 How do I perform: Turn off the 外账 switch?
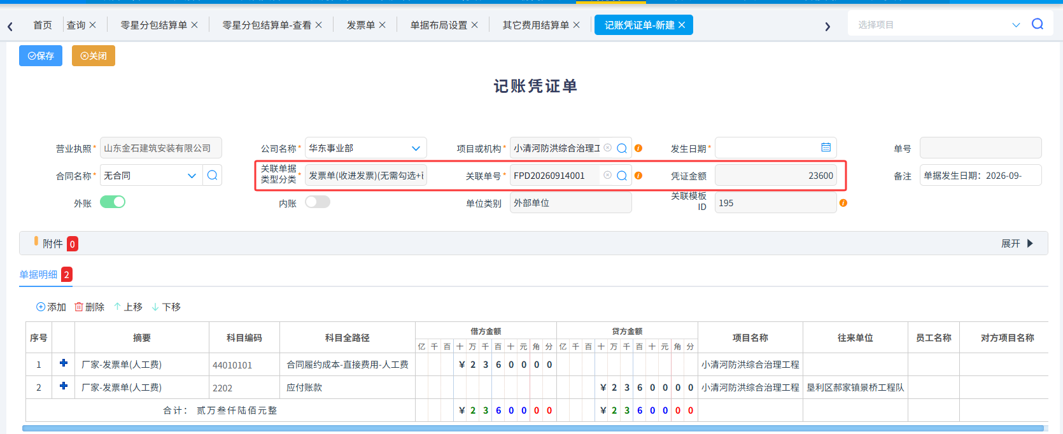pyautogui.click(x=113, y=202)
